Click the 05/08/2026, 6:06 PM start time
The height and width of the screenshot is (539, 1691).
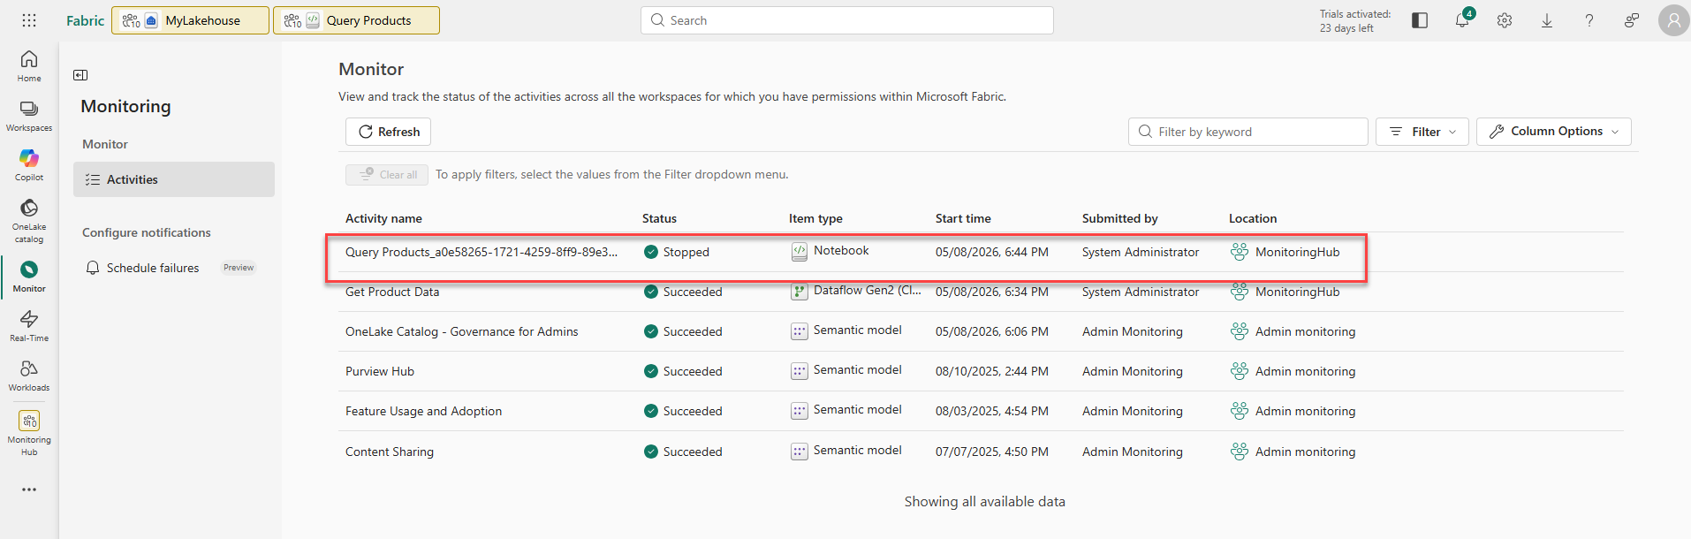[992, 331]
